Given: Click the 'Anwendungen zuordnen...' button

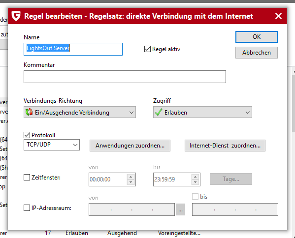Looking at the screenshot, I should (130, 146).
